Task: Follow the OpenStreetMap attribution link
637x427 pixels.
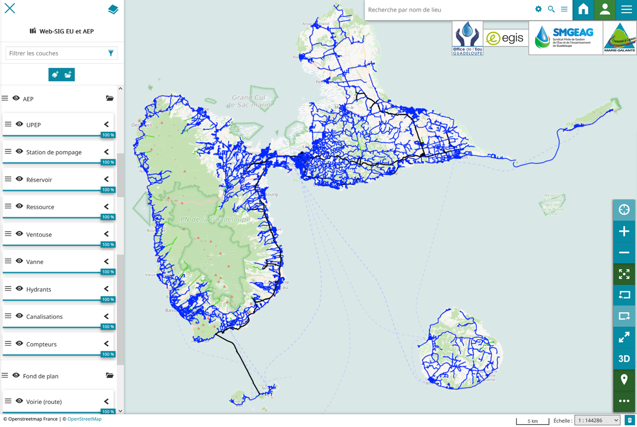Action: (84, 419)
